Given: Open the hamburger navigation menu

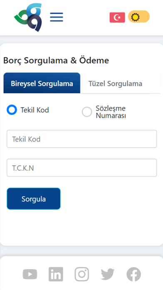Looking at the screenshot, I should pos(57,17).
